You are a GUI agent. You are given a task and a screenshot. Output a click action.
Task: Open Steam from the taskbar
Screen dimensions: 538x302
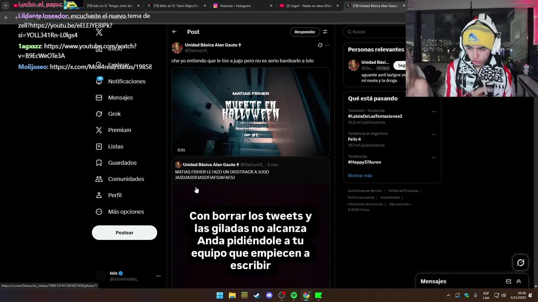[x=257, y=295]
